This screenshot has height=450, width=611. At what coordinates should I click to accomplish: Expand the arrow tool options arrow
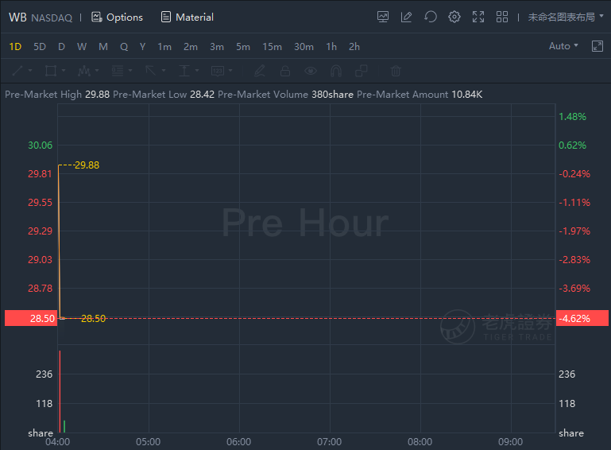click(164, 71)
